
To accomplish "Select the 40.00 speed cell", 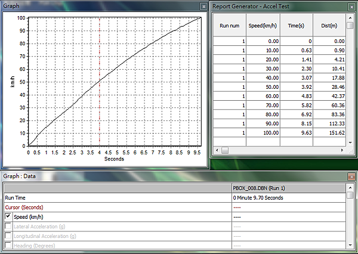I will (x=263, y=78).
